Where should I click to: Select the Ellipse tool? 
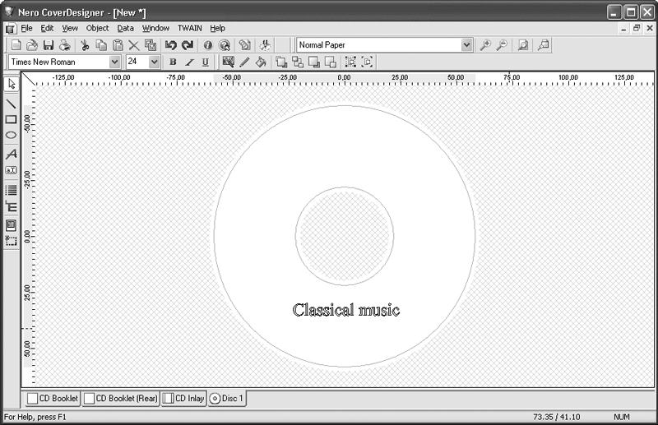click(x=12, y=135)
